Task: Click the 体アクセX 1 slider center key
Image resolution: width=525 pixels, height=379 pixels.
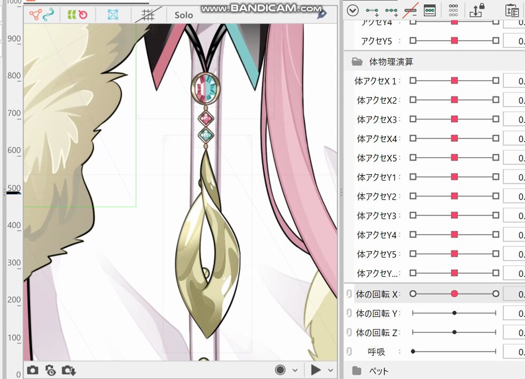Action: pyautogui.click(x=454, y=81)
